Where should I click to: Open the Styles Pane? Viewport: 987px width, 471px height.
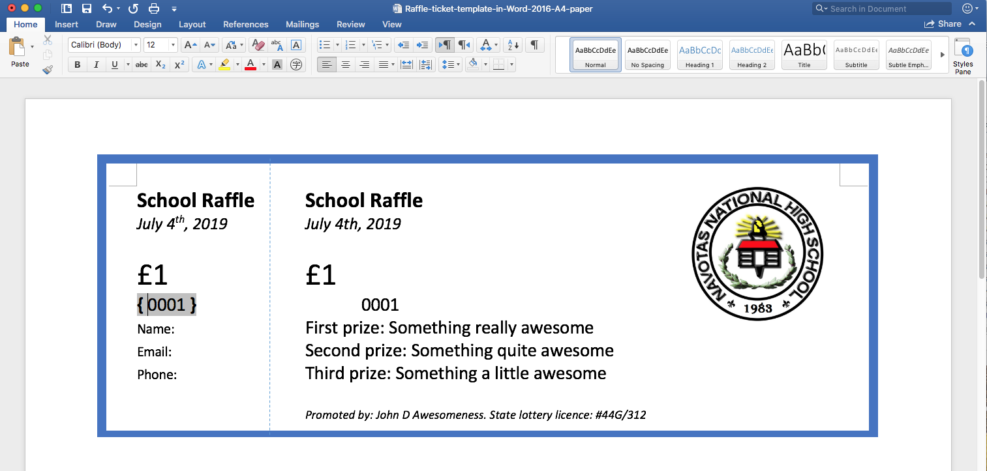pyautogui.click(x=964, y=55)
